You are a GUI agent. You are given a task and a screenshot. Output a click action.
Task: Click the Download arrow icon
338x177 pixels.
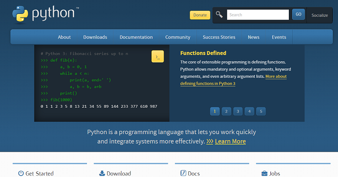102,173
